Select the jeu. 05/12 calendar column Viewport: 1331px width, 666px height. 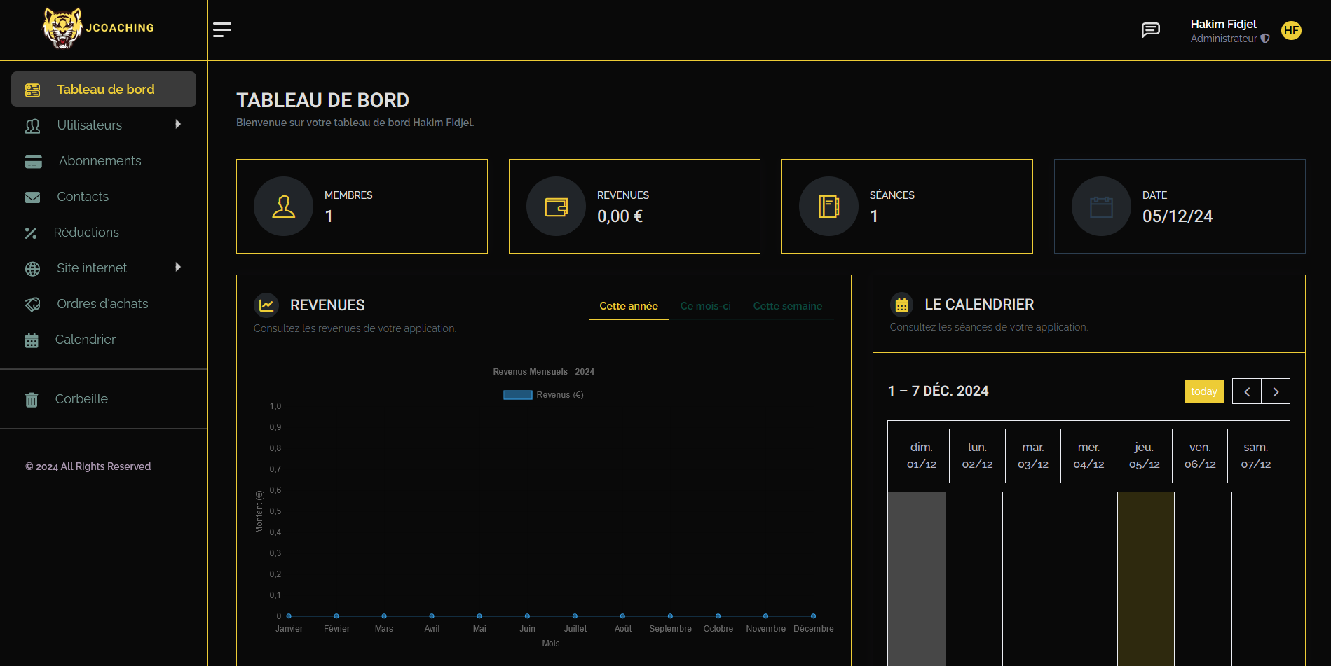pyautogui.click(x=1144, y=456)
